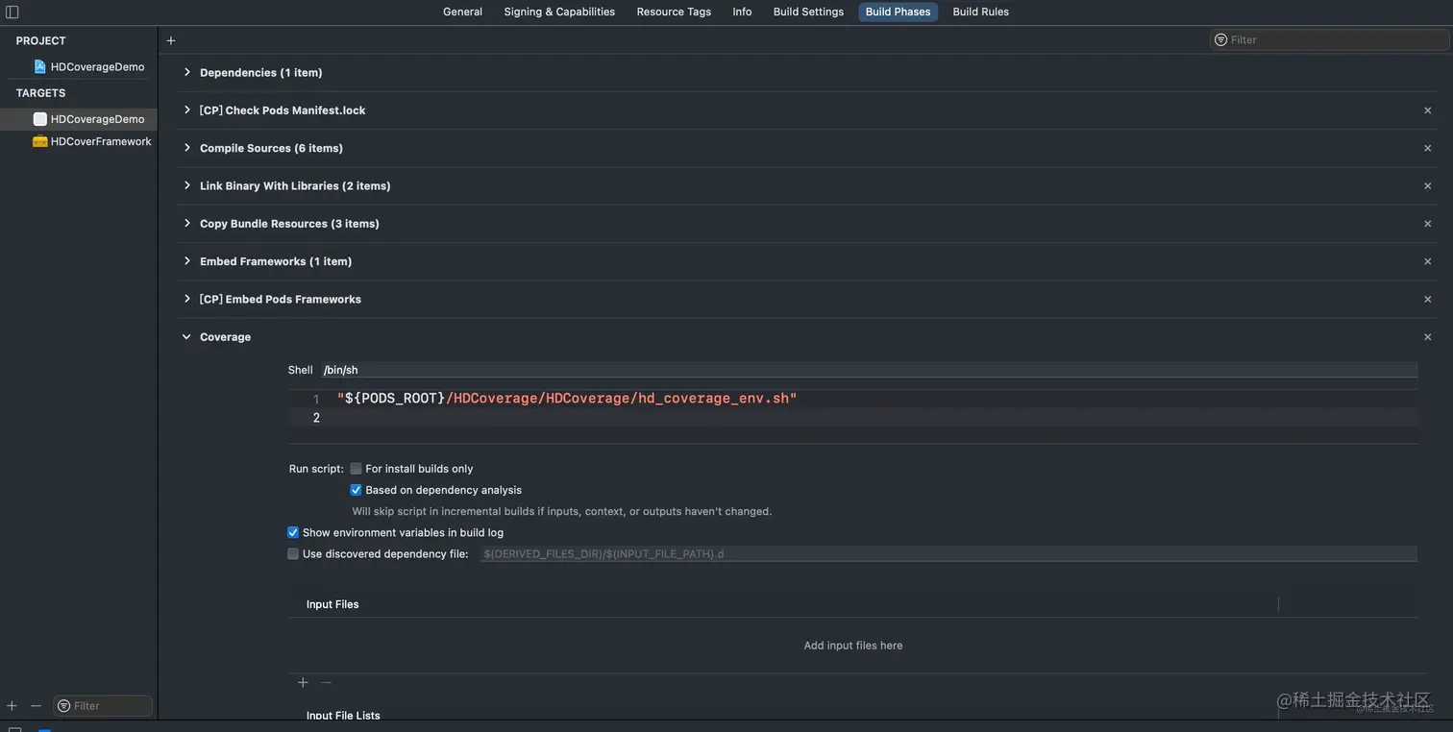Click the filter icon in build phases search
This screenshot has height=732, width=1453.
[x=1220, y=39]
